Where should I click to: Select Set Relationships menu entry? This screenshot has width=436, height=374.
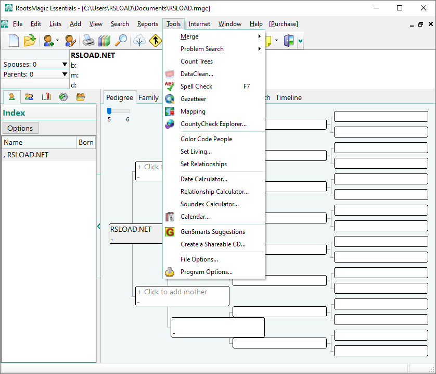pos(203,164)
